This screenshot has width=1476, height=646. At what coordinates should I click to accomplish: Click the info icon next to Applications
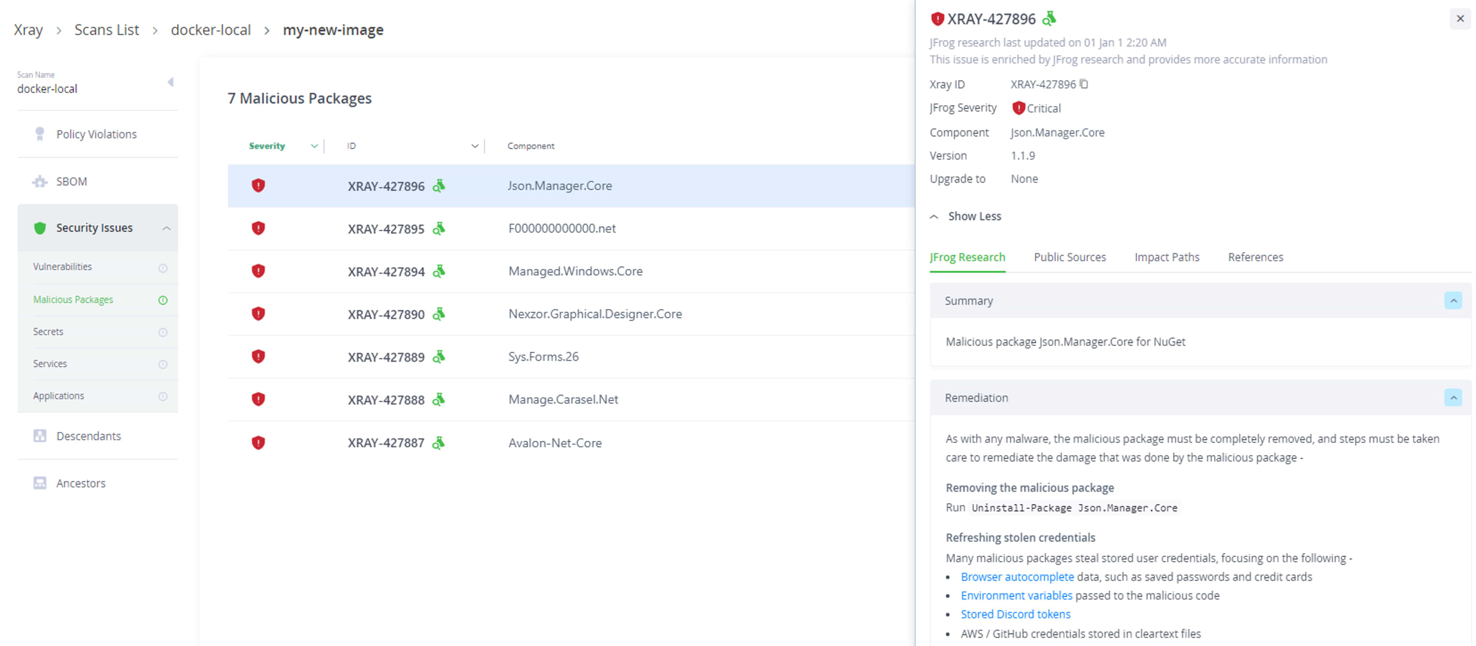163,396
